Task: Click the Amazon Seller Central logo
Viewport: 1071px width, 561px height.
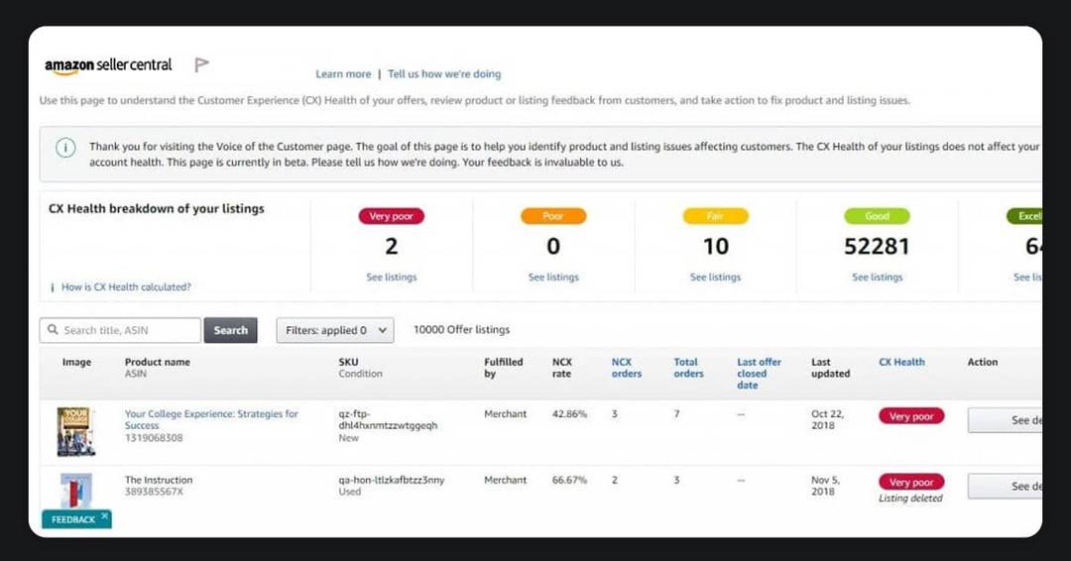Action: pos(109,65)
